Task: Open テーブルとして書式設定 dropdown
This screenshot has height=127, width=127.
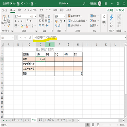Action: tap(78, 21)
